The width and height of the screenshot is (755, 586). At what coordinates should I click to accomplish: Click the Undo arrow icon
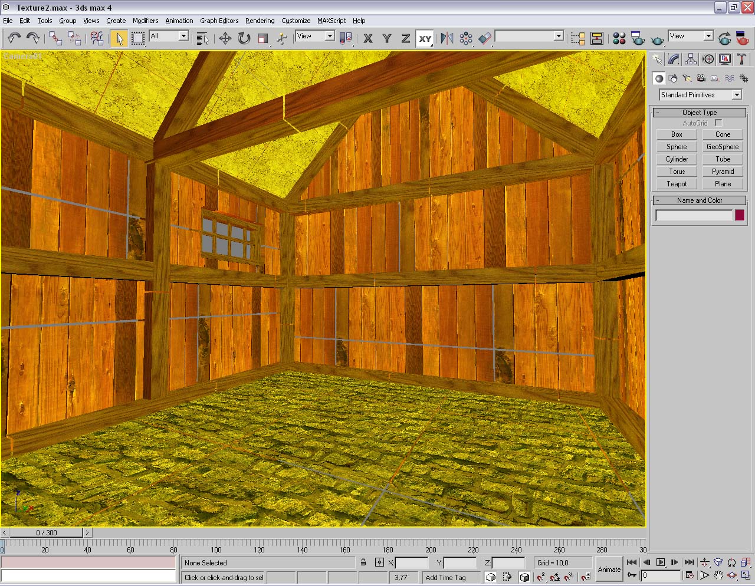(14, 38)
